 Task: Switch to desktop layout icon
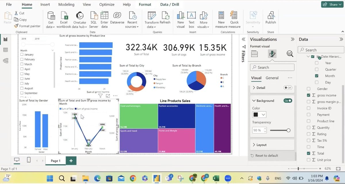coord(17,160)
